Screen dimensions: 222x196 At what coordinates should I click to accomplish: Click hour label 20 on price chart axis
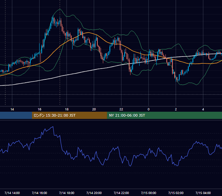pos(94,109)
